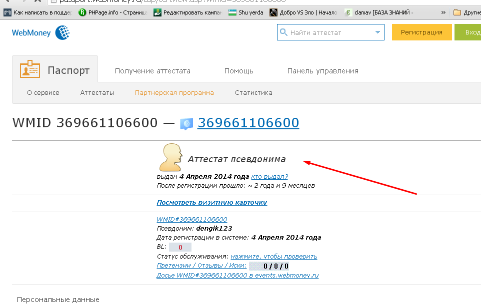Image resolution: width=481 pixels, height=305 pixels.
Task: Click the BL value 0 indicator
Action: point(180,247)
